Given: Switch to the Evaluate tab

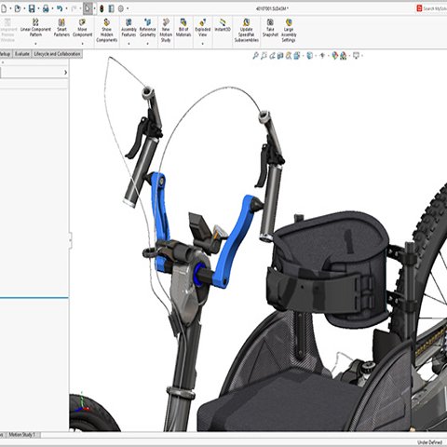Looking at the screenshot, I should click(22, 54).
